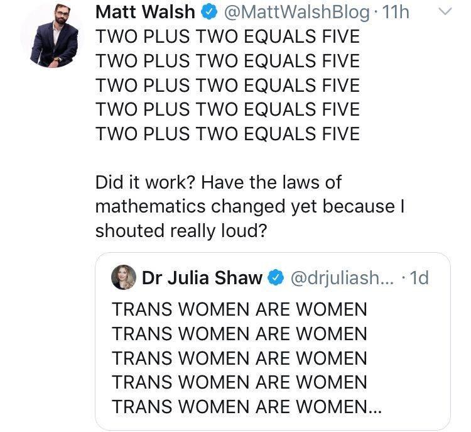Screen dimensions: 471x432
Task: Click the "shouted really loud?" line
Action: click(x=181, y=231)
